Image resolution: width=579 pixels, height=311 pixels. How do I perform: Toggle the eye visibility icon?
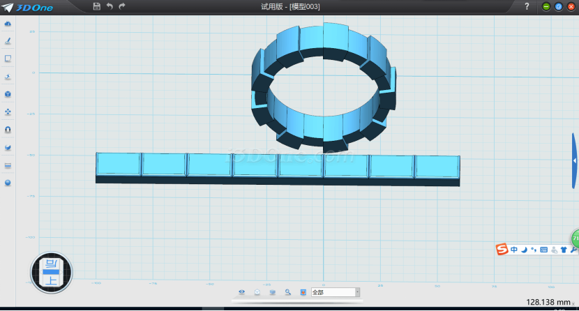[x=242, y=292]
